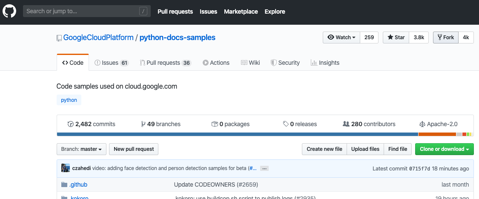Open czahedi's avatar thumbnail
This screenshot has height=199, width=479.
(66, 168)
